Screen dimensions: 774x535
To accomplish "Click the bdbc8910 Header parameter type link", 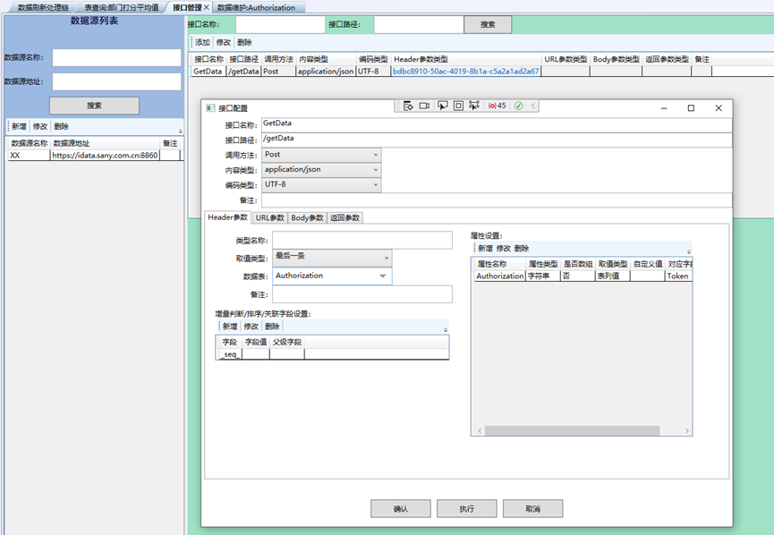I will pos(466,71).
